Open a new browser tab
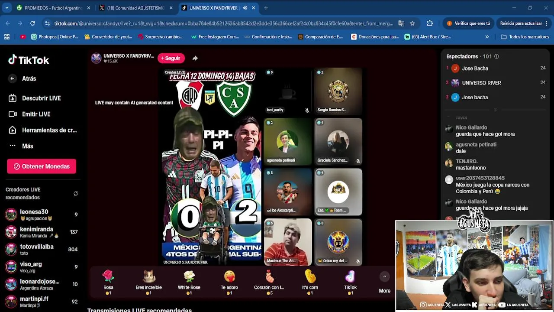The image size is (554, 312). point(266,8)
